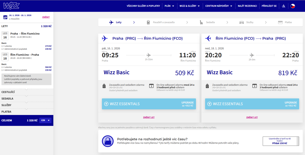The width and height of the screenshot is (305, 155).
Task: Click the seat icon in Sedadla step
Action: (201, 22)
